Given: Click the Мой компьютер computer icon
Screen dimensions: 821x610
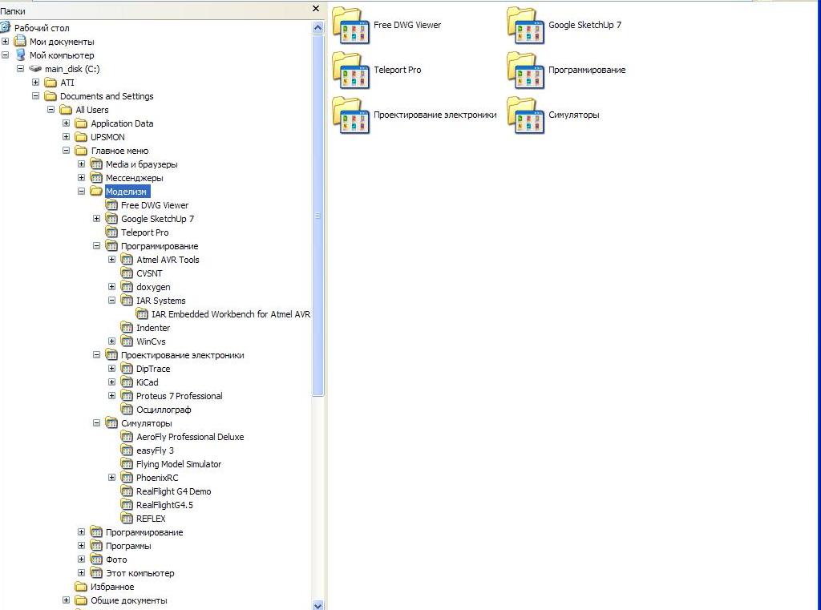Looking at the screenshot, I should click(x=20, y=55).
